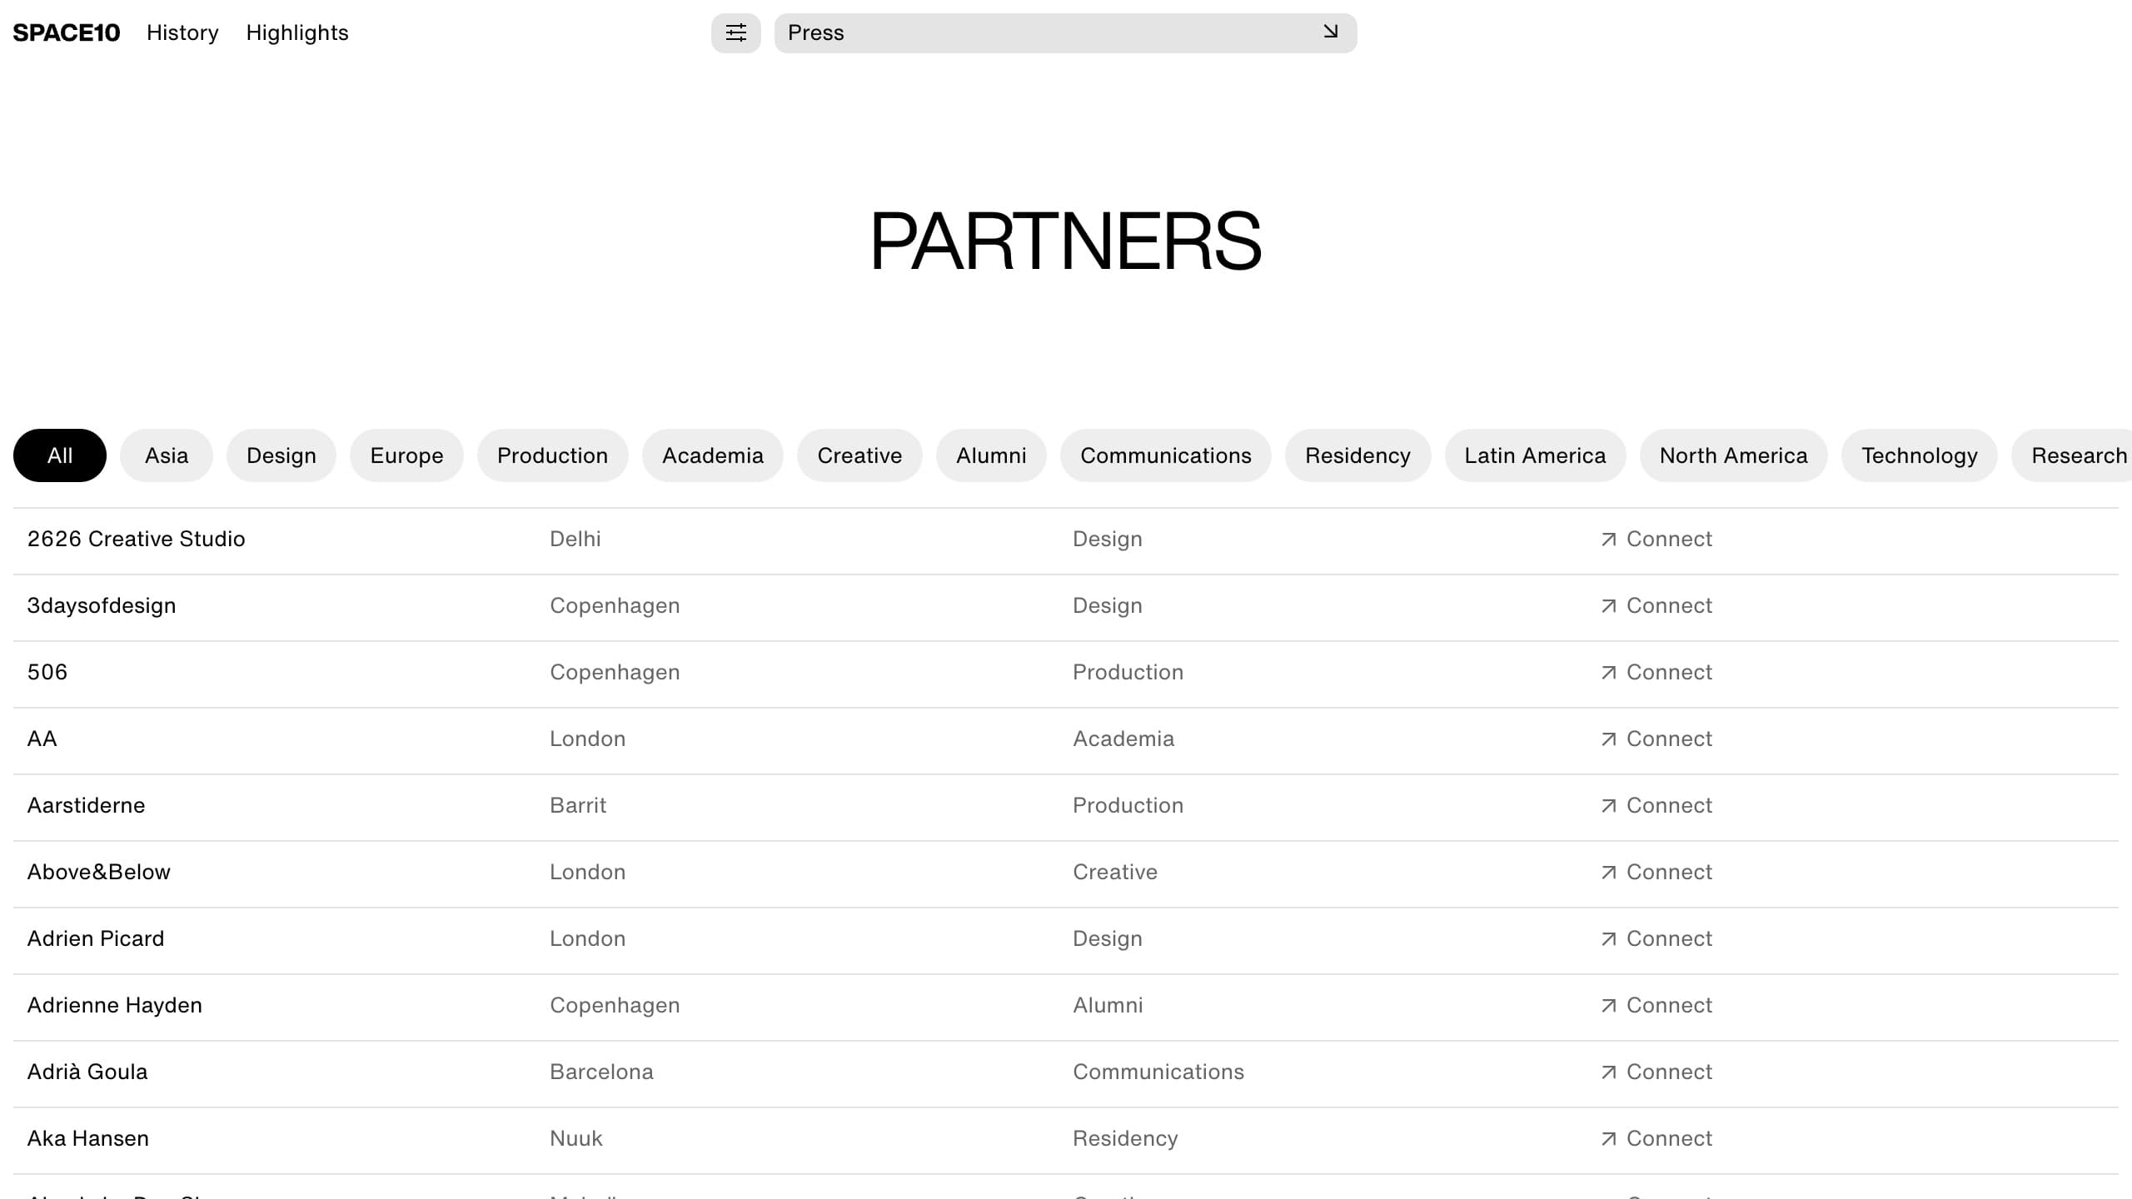This screenshot has width=2132, height=1199.
Task: Click arrow icon in the AA row
Action: click(x=1608, y=739)
